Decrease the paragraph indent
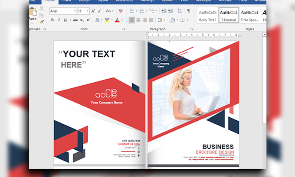 (164, 11)
